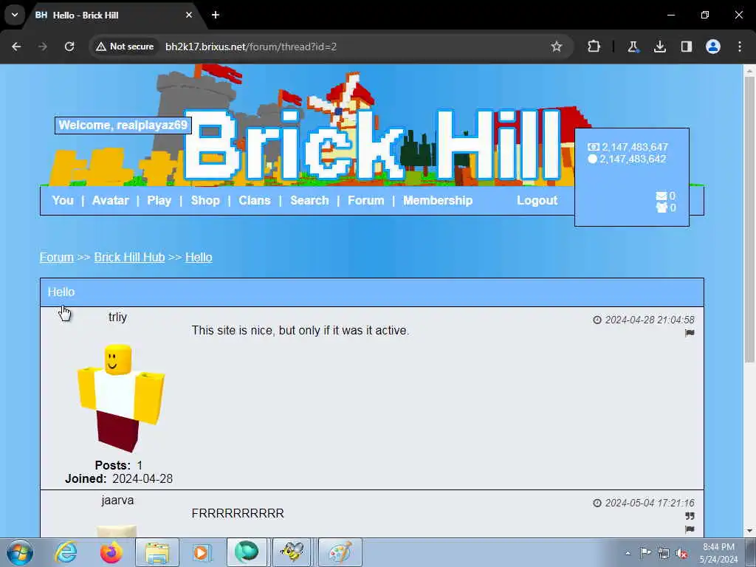
Task: Click the 2,147,483,647 bucks amount
Action: (634, 147)
